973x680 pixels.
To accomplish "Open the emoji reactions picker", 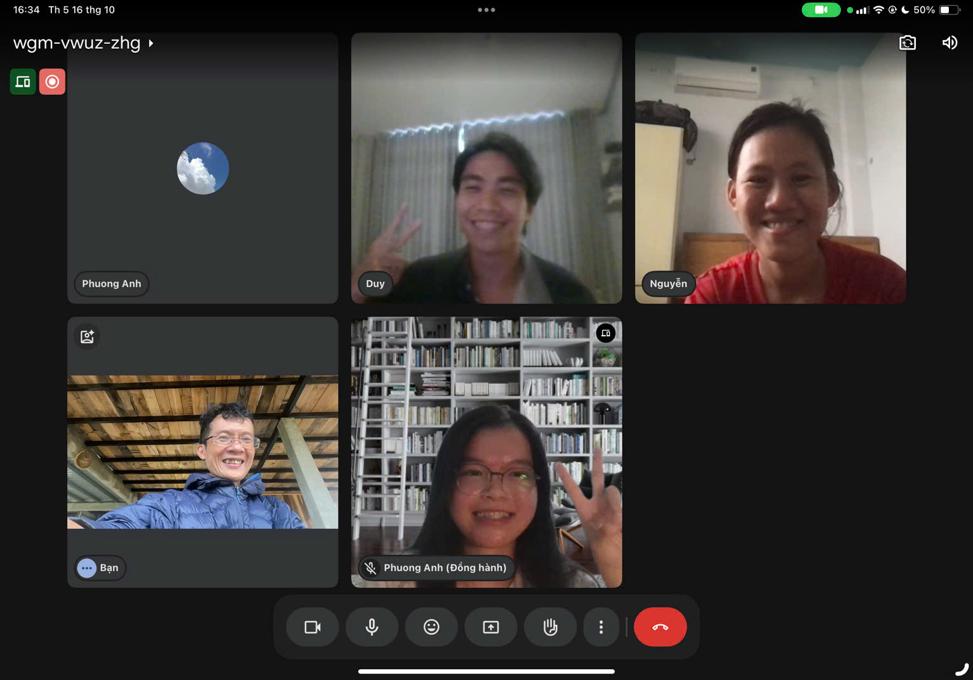I will [x=431, y=627].
